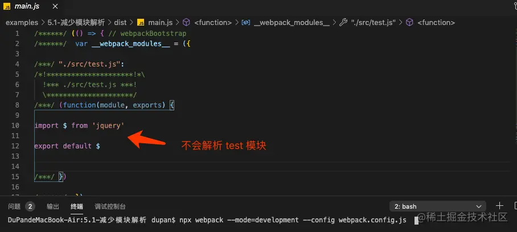Click the wrench icon beside "./src/test.js" breadcrumb
The width and height of the screenshot is (517, 232).
point(343,23)
